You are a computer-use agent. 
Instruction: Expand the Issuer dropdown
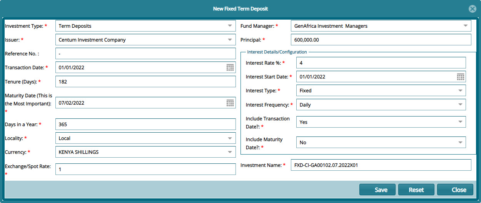pos(230,40)
